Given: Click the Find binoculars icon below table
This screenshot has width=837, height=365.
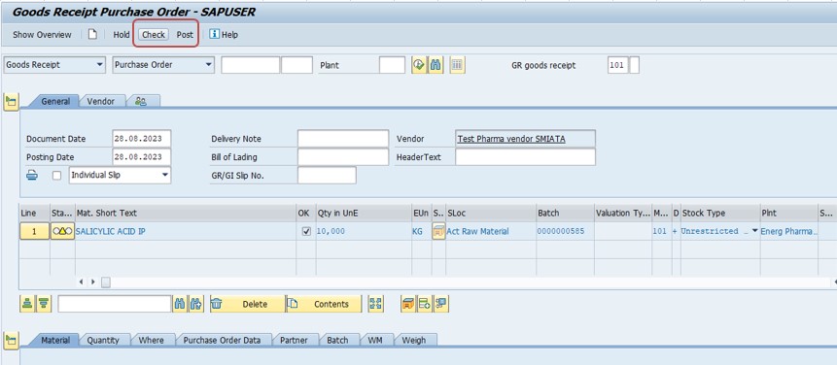Looking at the screenshot, I should (180, 304).
